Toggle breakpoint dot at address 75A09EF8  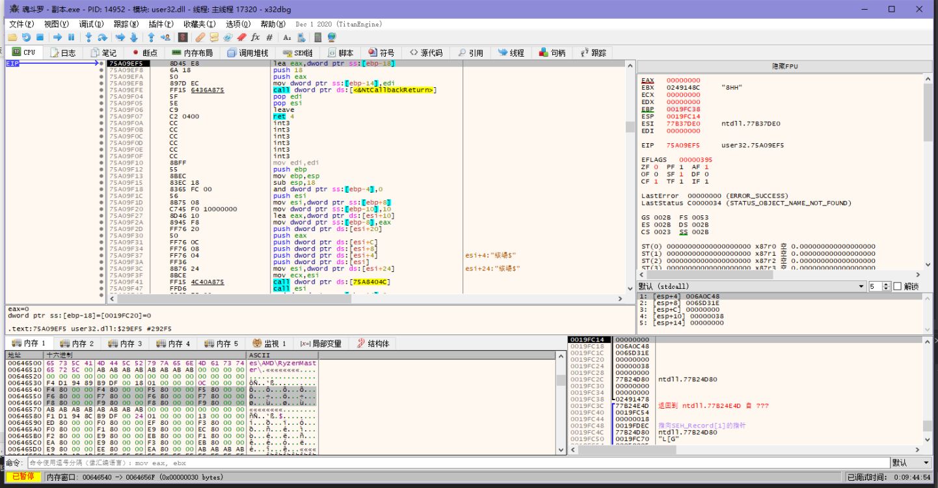coord(101,70)
